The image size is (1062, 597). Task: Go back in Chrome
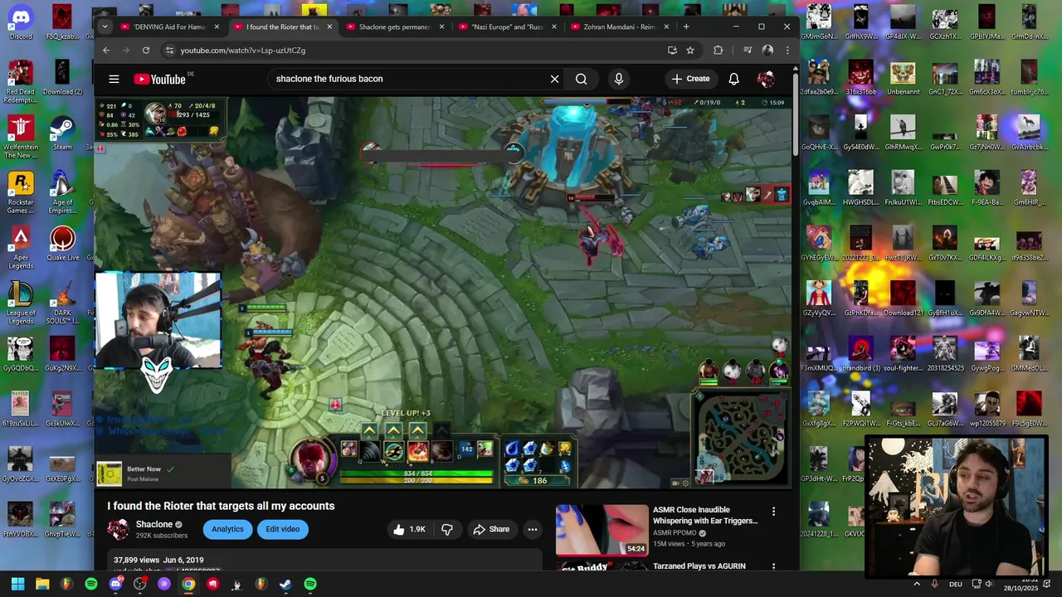point(106,50)
